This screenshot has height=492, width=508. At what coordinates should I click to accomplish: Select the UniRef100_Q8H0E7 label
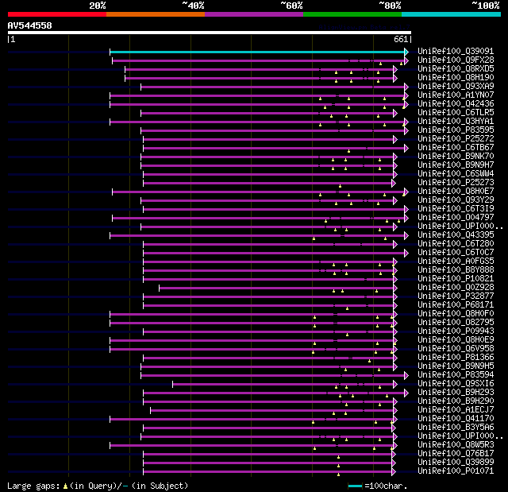click(456, 192)
